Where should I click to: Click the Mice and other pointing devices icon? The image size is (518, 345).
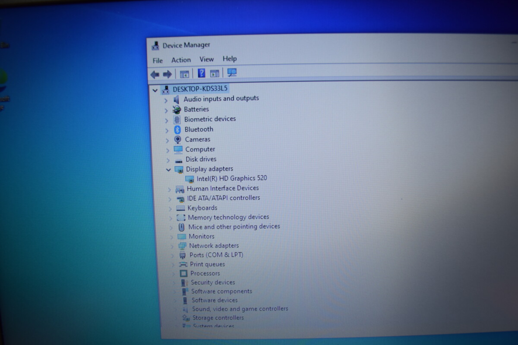tap(182, 227)
